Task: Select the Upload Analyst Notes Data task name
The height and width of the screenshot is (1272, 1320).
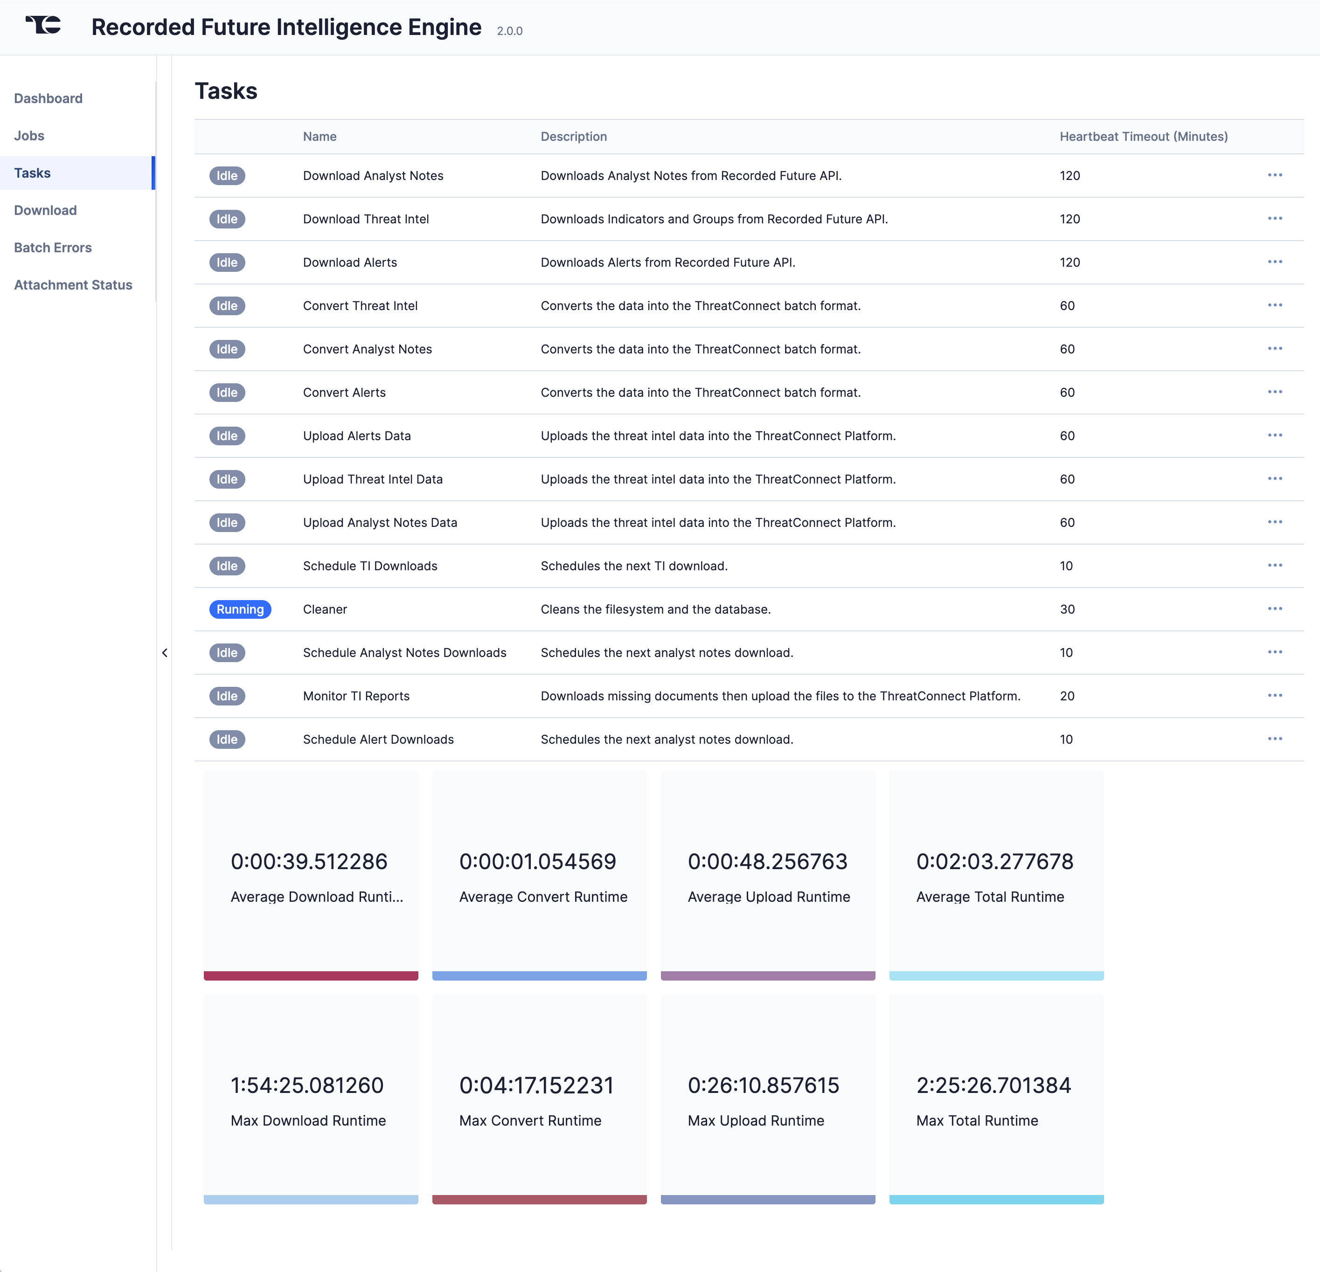Action: (380, 523)
